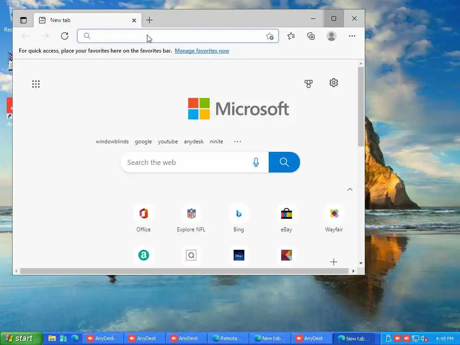Screen dimensions: 460x345
Task: Open the app launcher grid icon
Action: coord(36,84)
